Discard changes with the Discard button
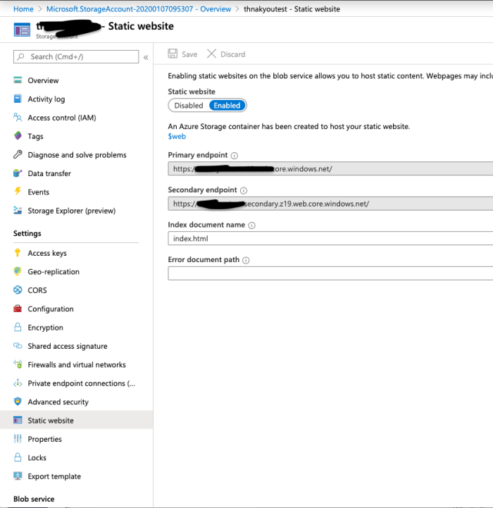This screenshot has height=508, width=493. pyautogui.click(x=226, y=54)
